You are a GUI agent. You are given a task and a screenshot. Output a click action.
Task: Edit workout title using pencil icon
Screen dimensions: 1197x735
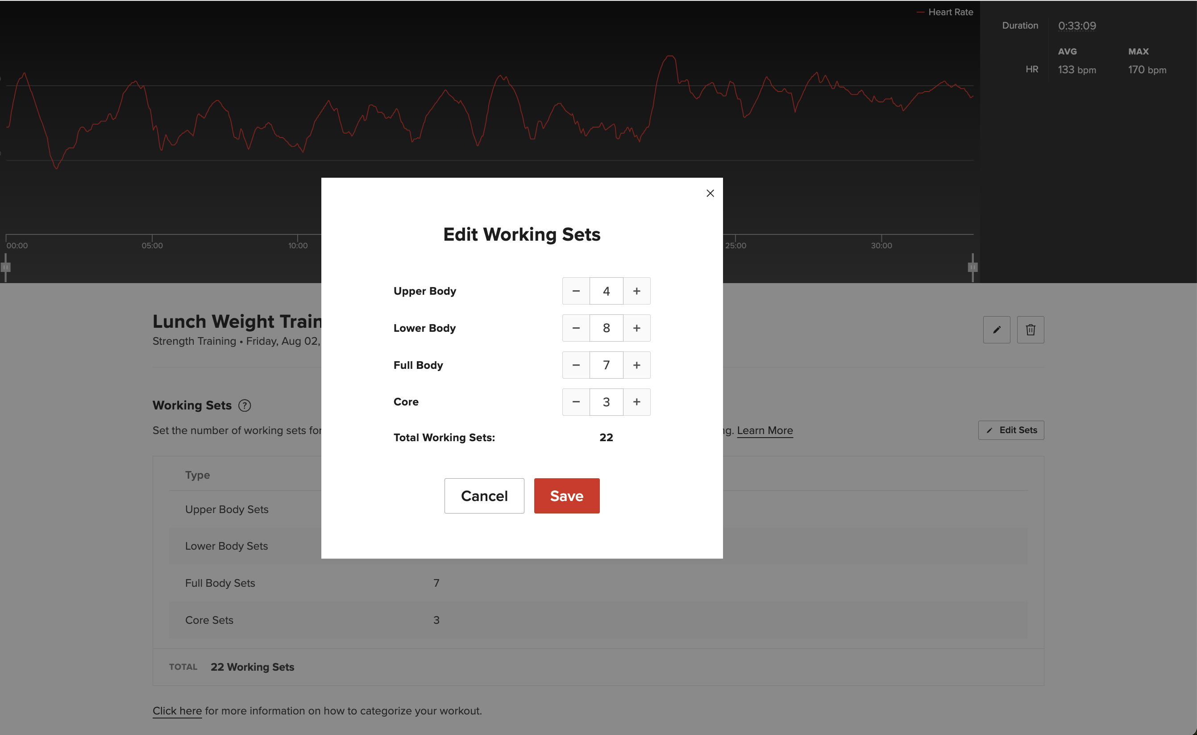pyautogui.click(x=997, y=330)
